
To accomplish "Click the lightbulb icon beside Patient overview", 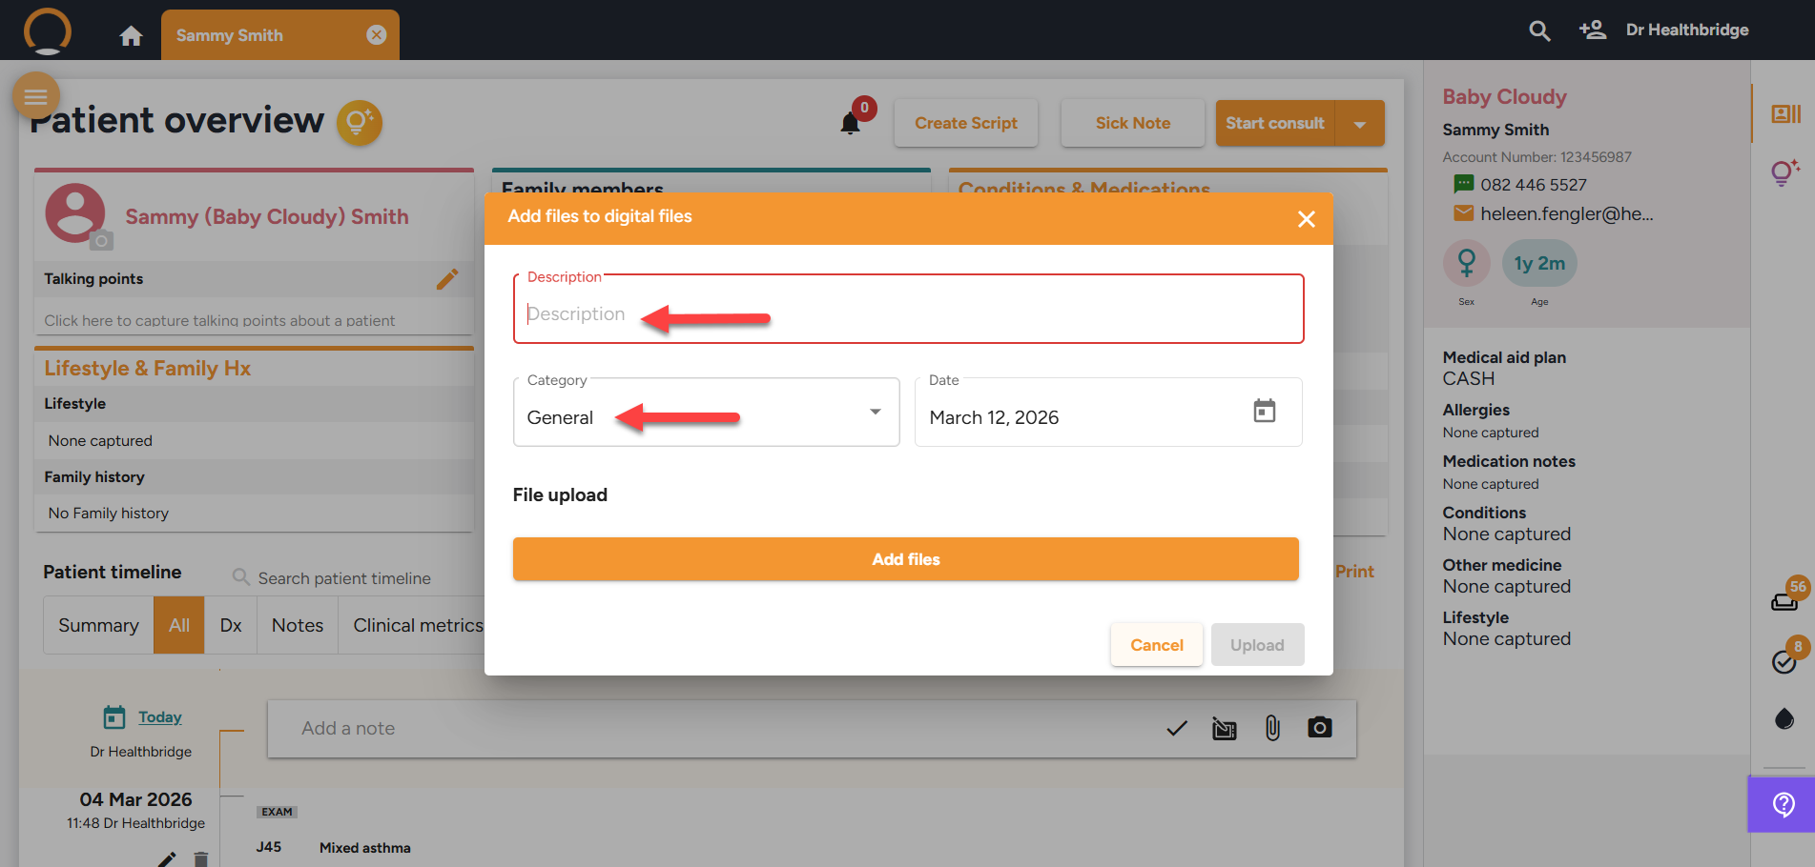I will [x=360, y=122].
